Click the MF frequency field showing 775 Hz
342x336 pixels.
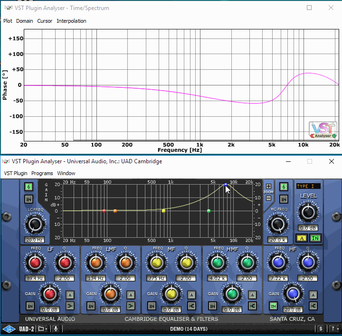click(156, 278)
